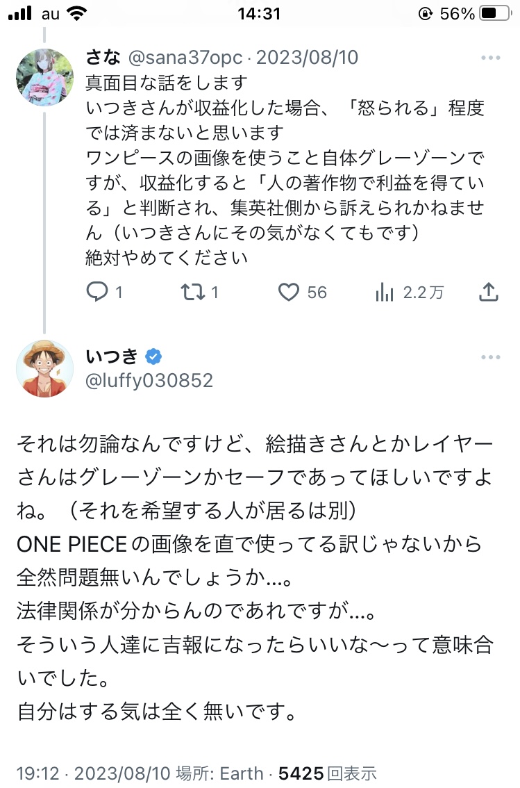Visit the @luffy030852 profile handle
Image resolution: width=520 pixels, height=788 pixels.
tap(149, 381)
